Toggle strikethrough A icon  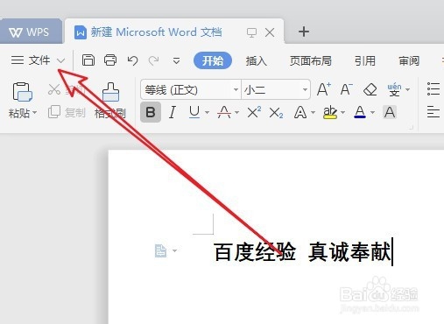(224, 112)
